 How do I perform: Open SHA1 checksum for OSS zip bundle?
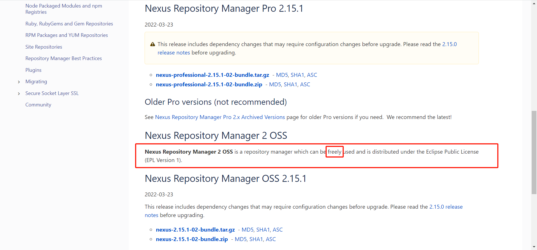[x=256, y=239]
